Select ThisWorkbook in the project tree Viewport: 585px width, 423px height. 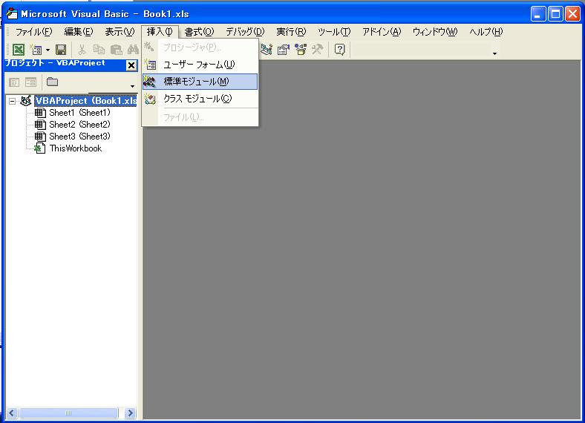click(76, 148)
